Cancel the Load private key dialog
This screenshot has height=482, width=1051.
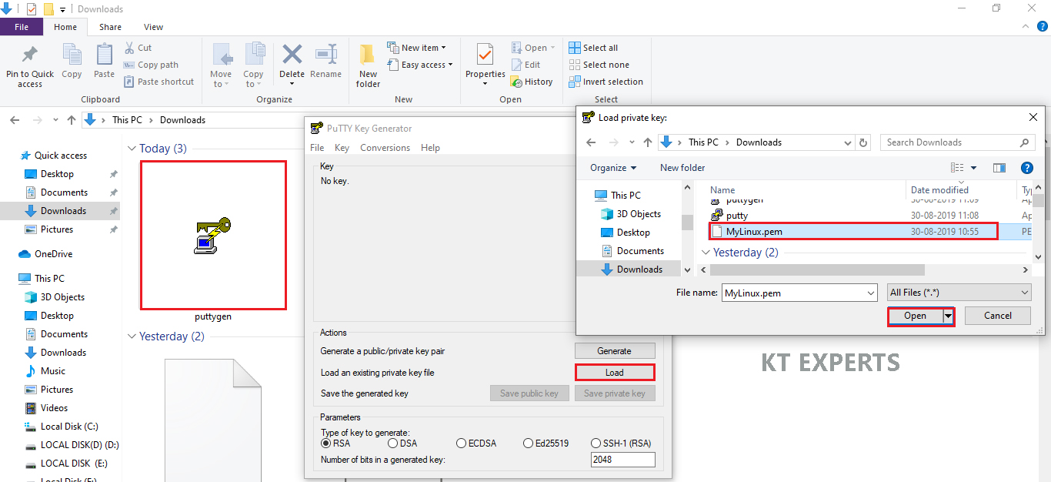[998, 316]
